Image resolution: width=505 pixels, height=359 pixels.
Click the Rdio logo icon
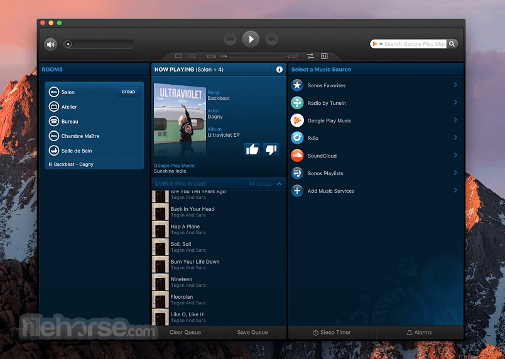297,138
